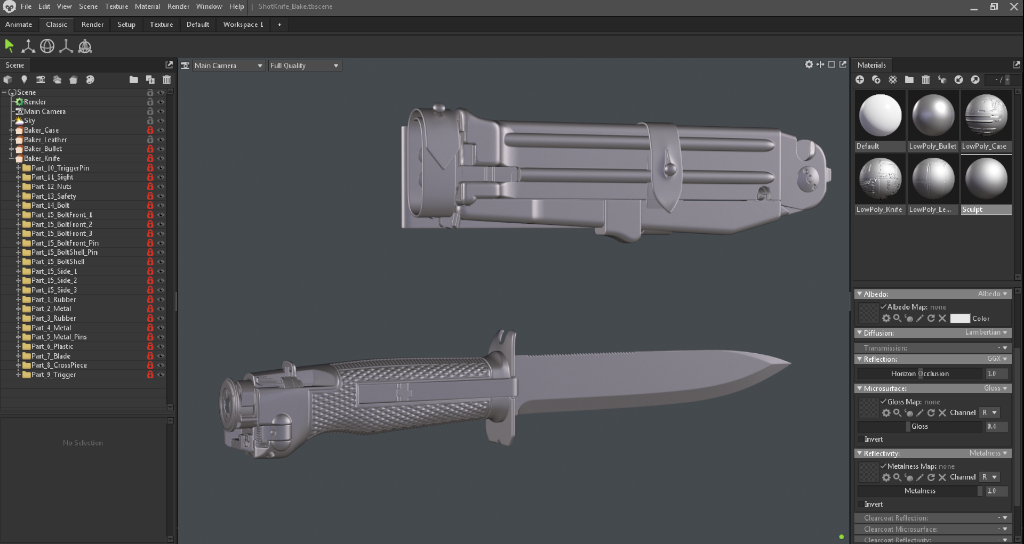
Task: Open the Main Camera dropdown
Action: [x=228, y=66]
